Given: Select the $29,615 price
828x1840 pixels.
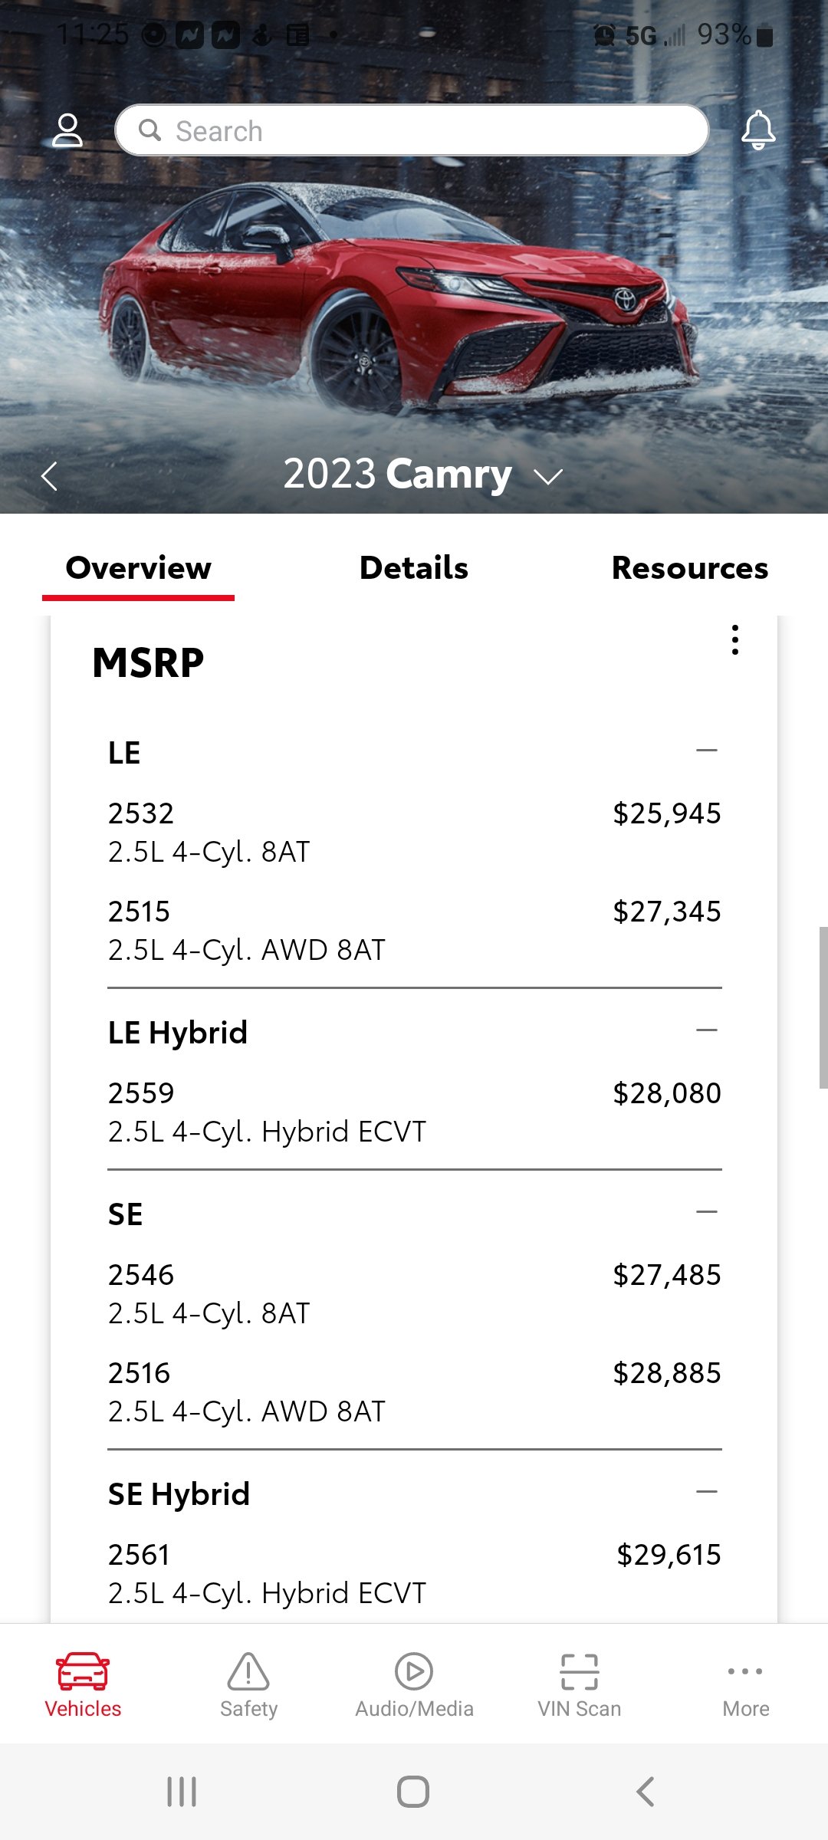Looking at the screenshot, I should pos(669,1555).
